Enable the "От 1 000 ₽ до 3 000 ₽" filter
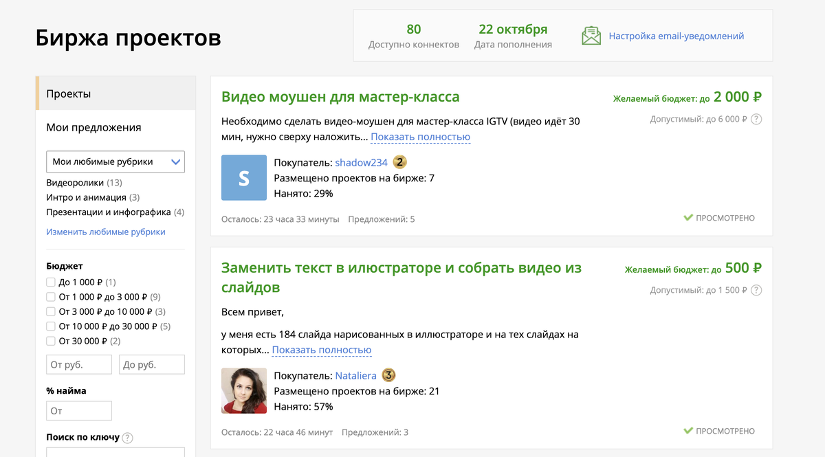Screen dimensions: 825x457 pyautogui.click(x=51, y=296)
